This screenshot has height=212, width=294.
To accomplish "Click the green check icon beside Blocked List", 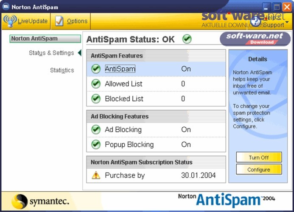I will pos(96,99).
